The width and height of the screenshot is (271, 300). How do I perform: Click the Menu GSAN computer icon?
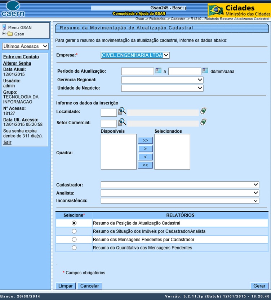(x=4, y=27)
